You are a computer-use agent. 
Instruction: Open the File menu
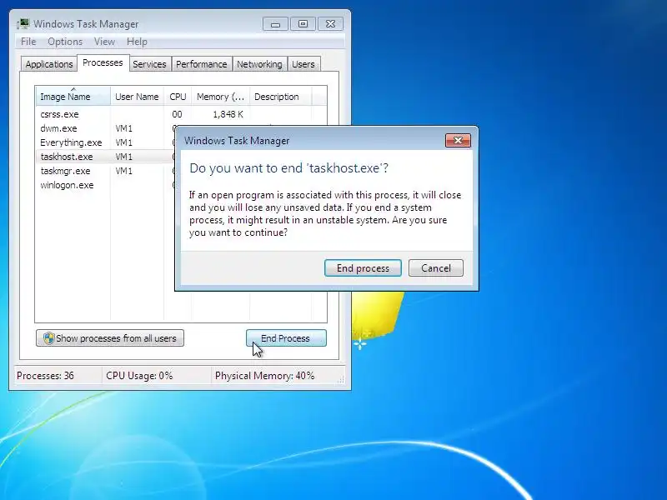click(x=28, y=42)
